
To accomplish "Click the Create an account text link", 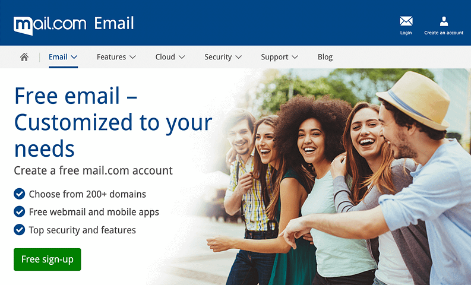I will tap(444, 33).
